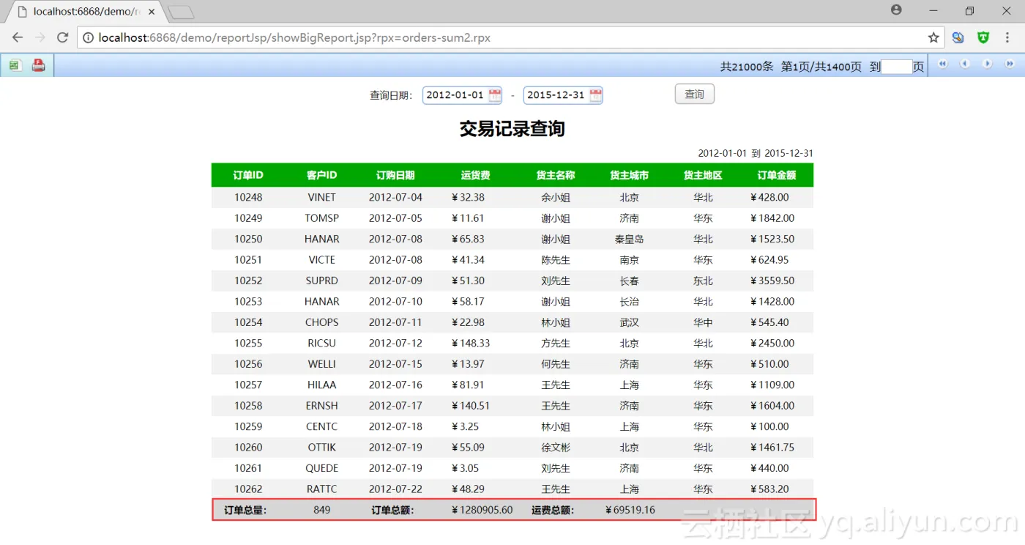1025x545 pixels.
Task: Select order ID cell 10250
Action: click(x=248, y=239)
